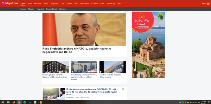The image size is (211, 104).
Task: Click the Chrome icon in the system tray
Action: [x=191, y=102]
